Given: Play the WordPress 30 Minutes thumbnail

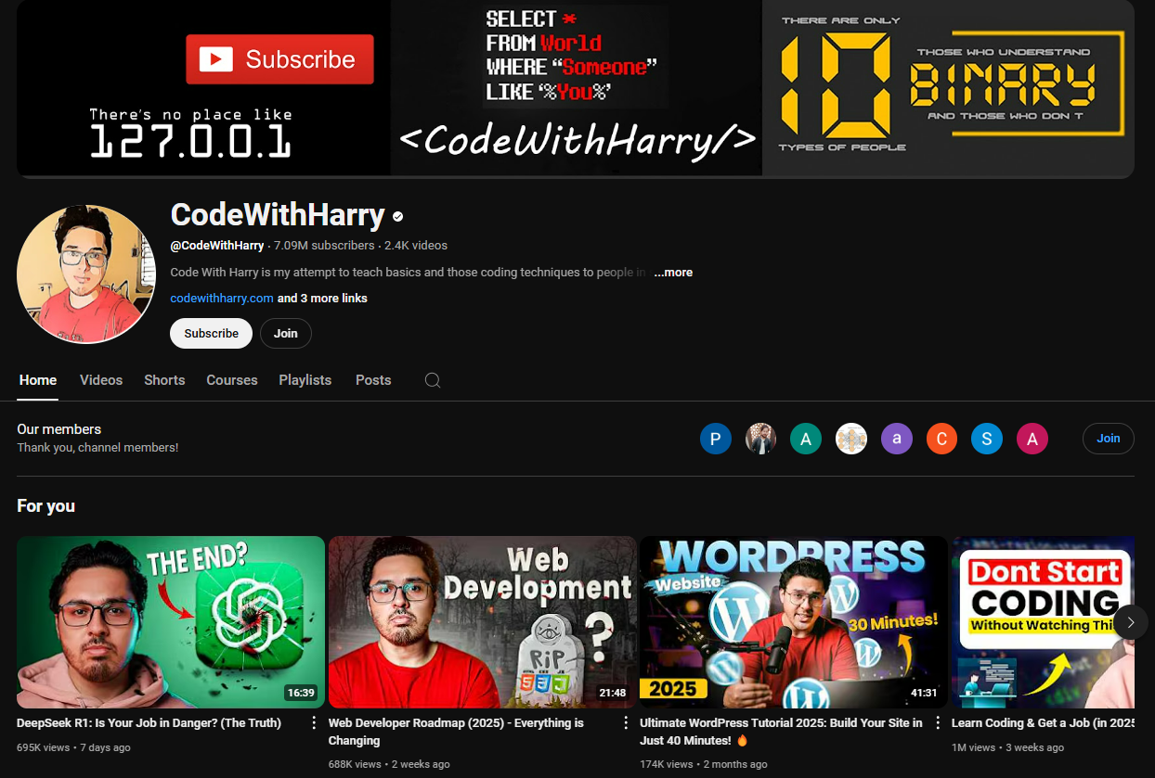Looking at the screenshot, I should (x=794, y=622).
